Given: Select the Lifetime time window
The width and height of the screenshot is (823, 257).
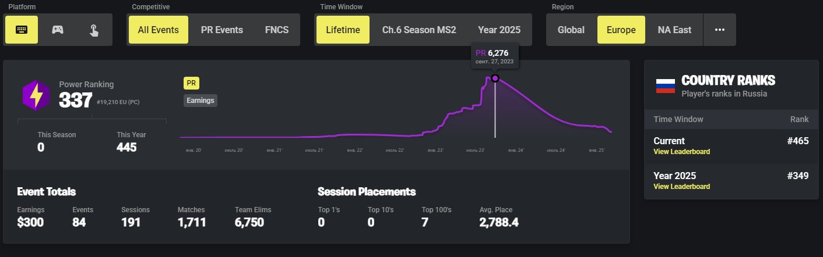Looking at the screenshot, I should point(343,30).
